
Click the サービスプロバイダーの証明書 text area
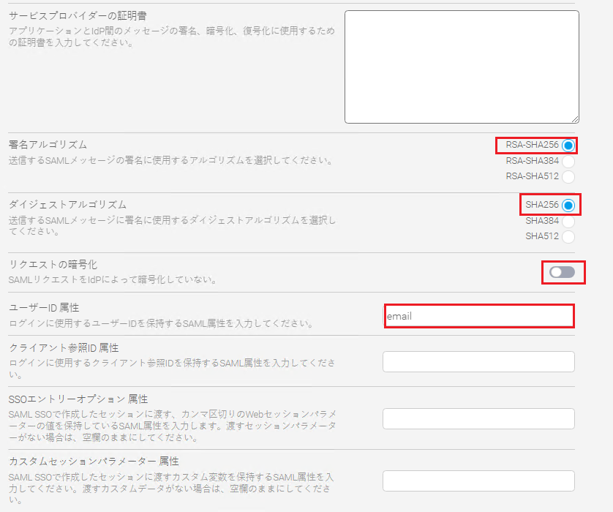point(462,67)
